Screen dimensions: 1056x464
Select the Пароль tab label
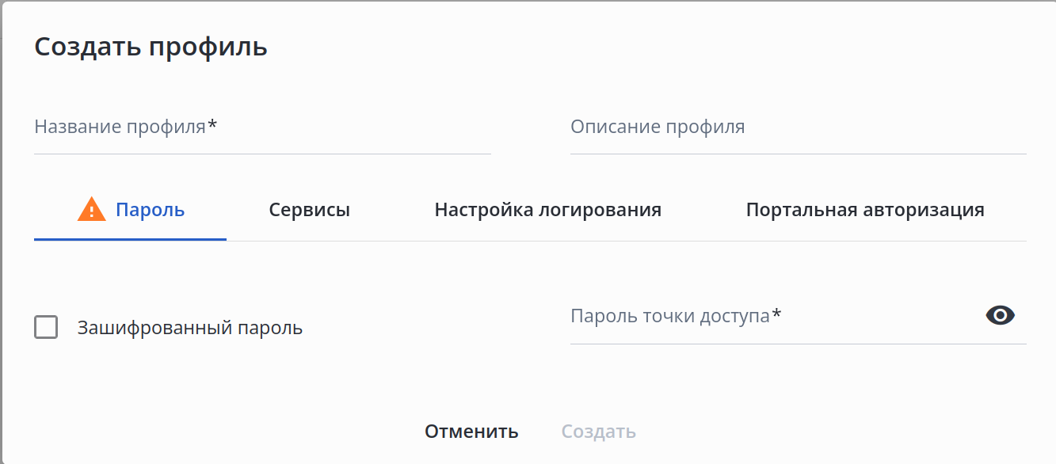pyautogui.click(x=151, y=210)
